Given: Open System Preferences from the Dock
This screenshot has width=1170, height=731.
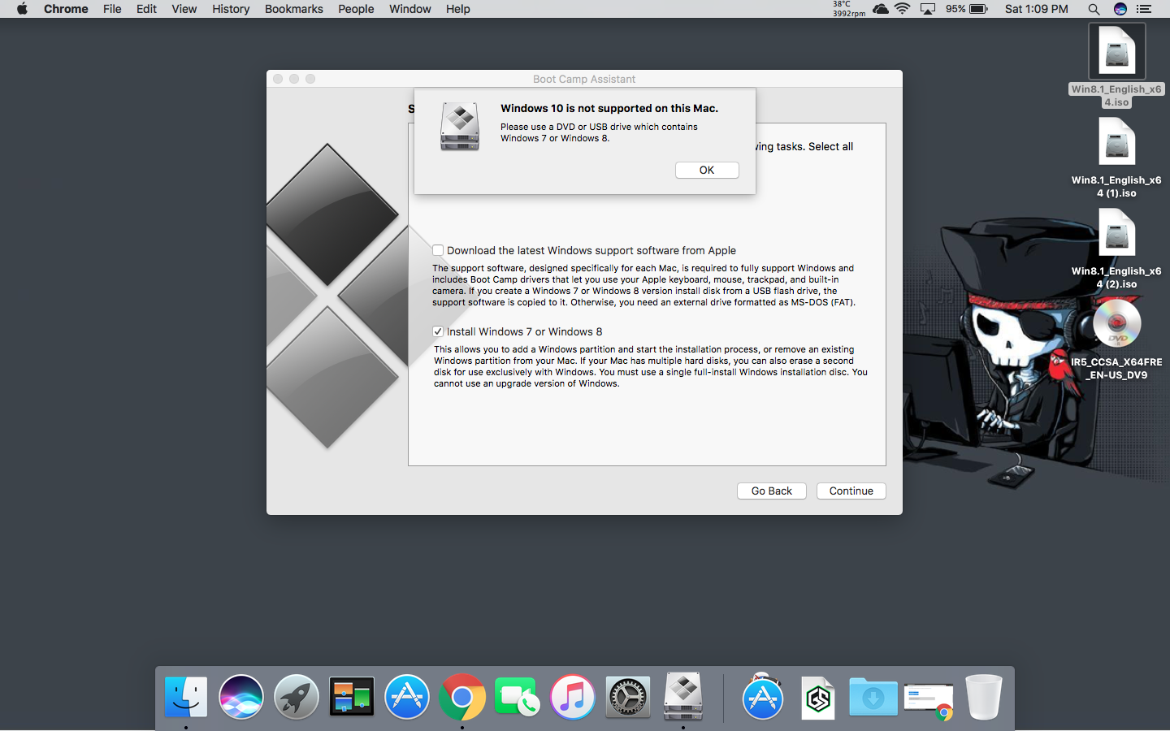Looking at the screenshot, I should point(628,697).
